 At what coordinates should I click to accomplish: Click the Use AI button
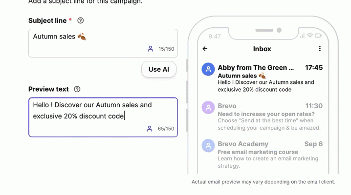[x=158, y=69]
